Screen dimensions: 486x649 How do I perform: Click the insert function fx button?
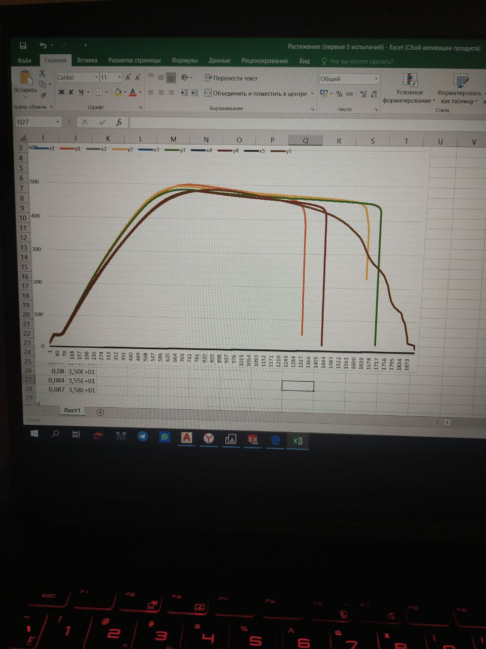point(119,122)
